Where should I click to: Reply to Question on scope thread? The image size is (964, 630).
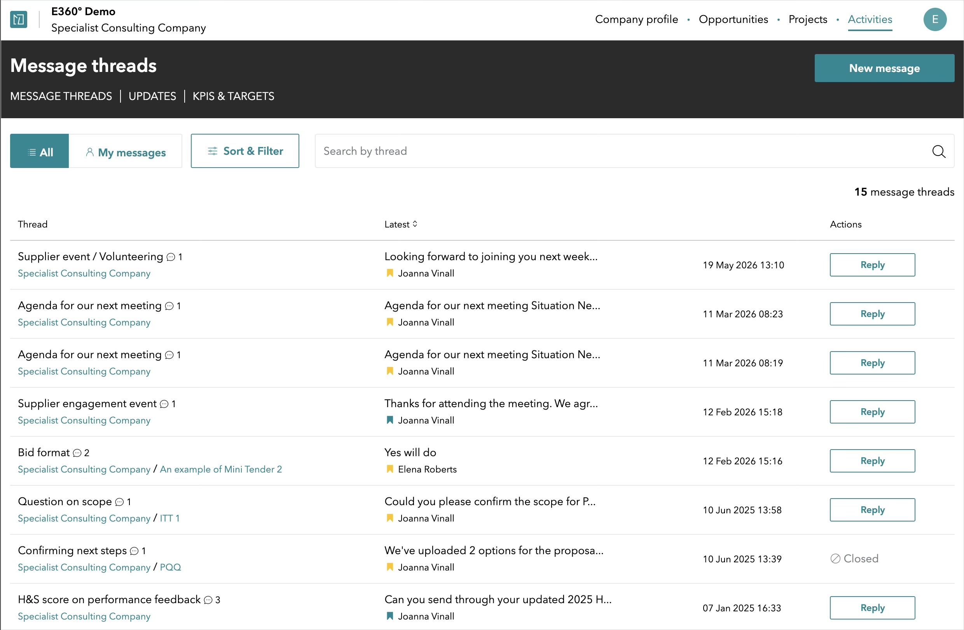872,510
